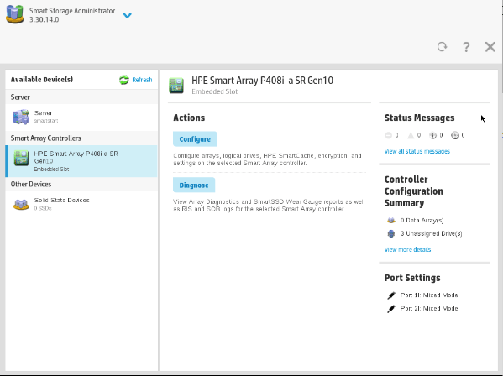Click the P408i-a controller icon in sidebar
Screen dimensions: 503x376
(x=22, y=159)
